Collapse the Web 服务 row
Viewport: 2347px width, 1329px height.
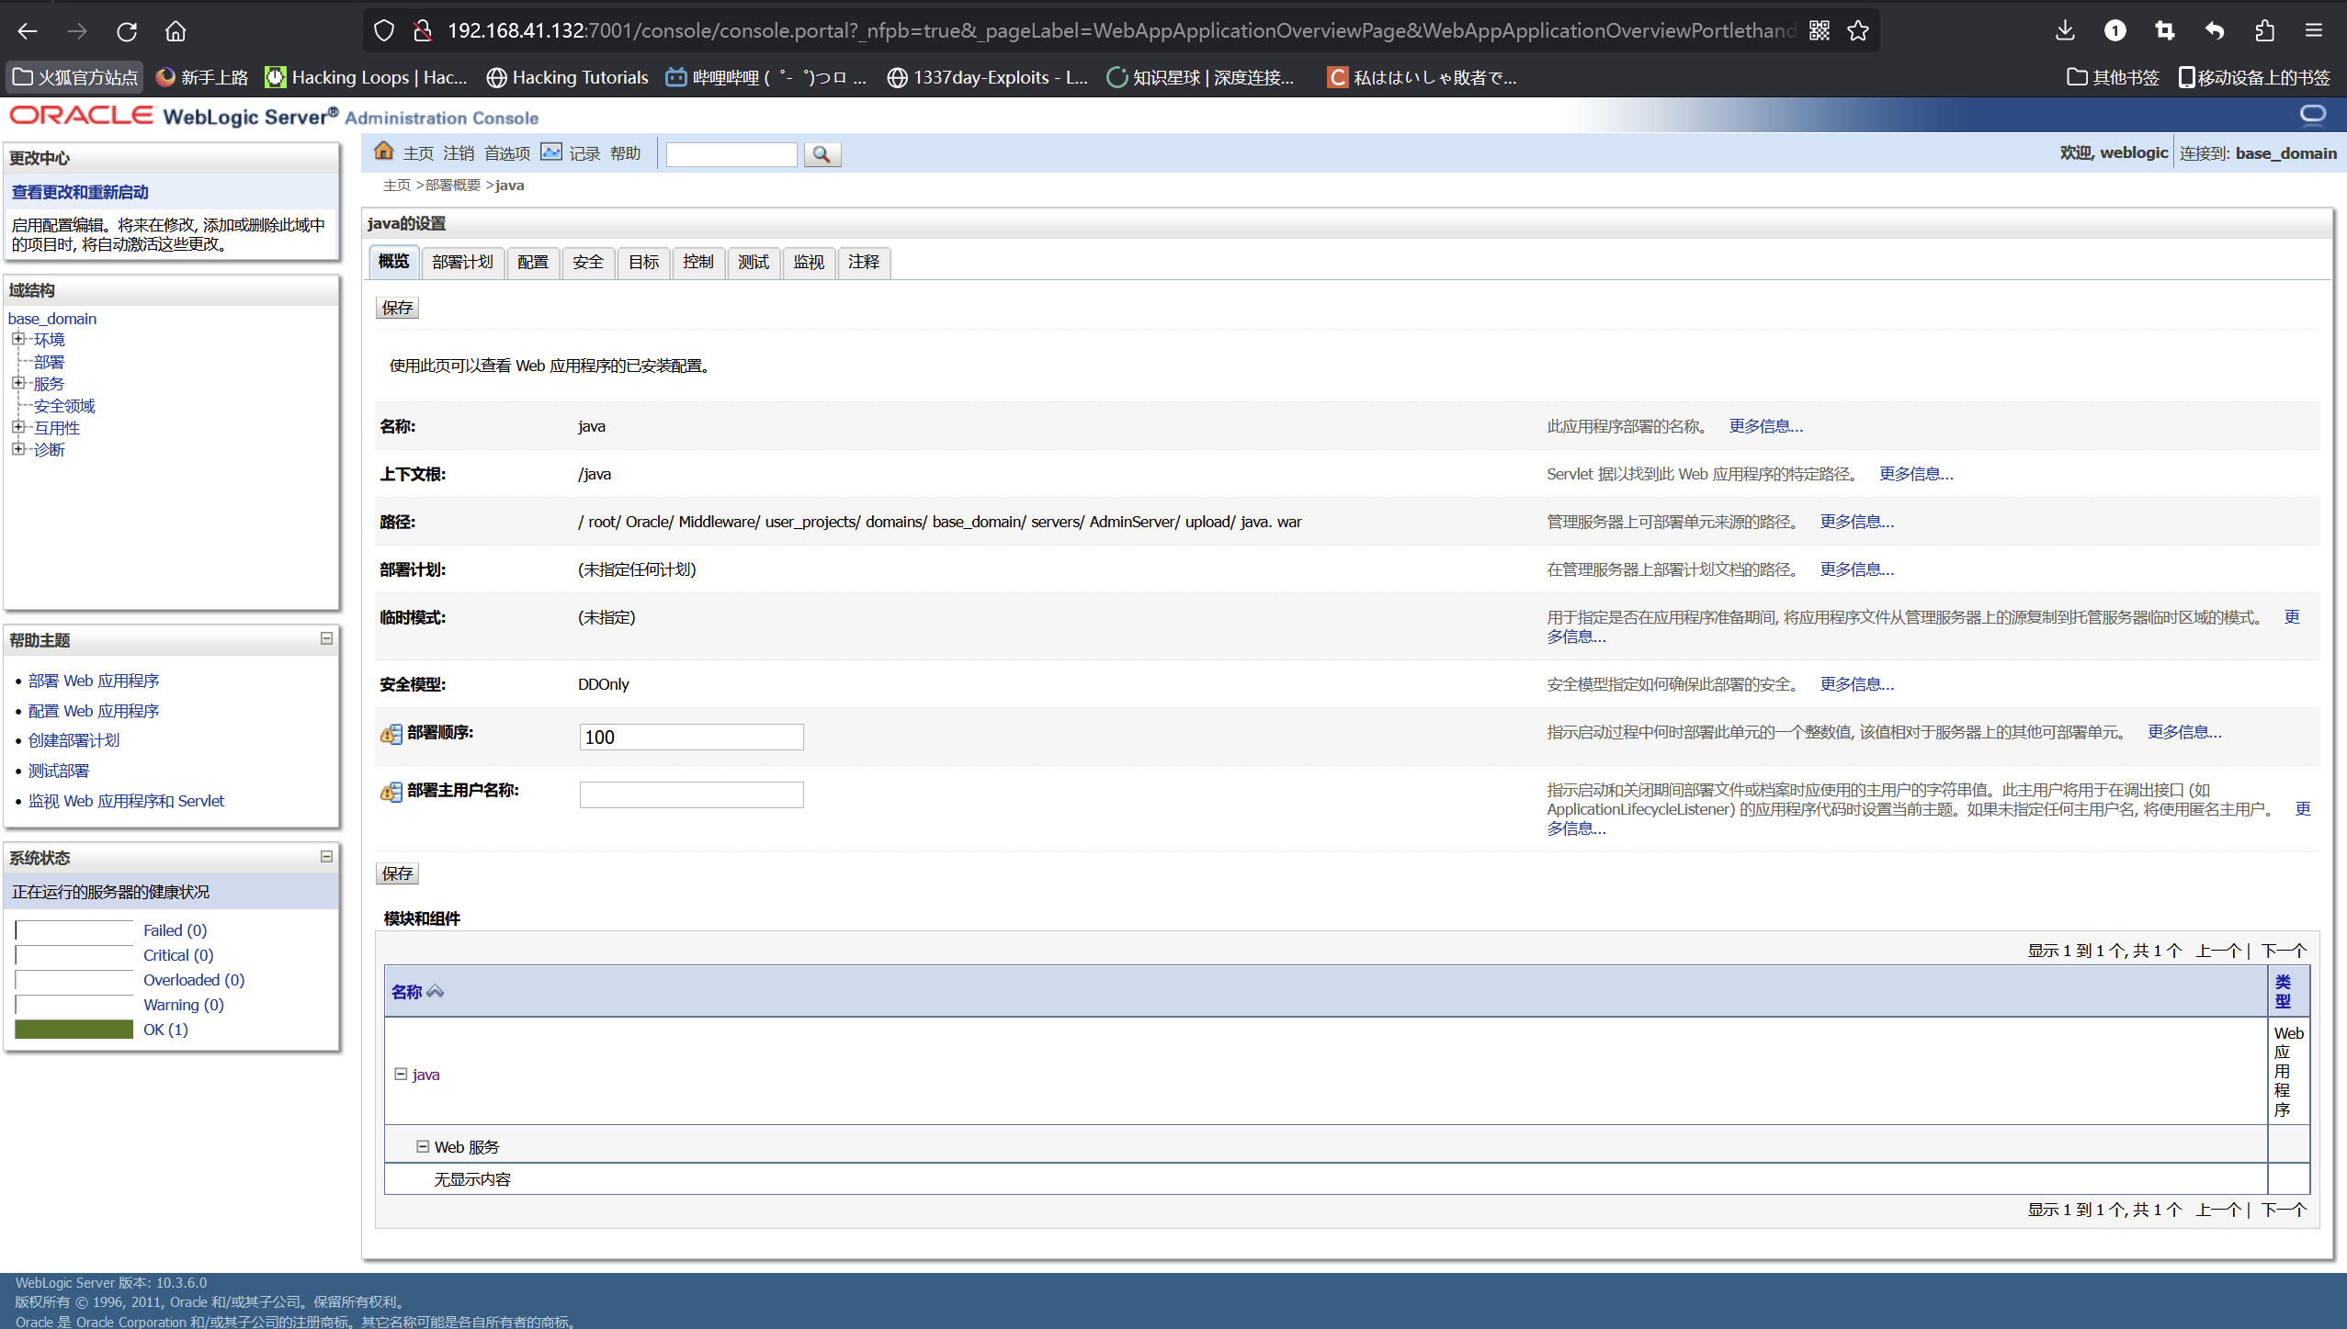tap(423, 1146)
